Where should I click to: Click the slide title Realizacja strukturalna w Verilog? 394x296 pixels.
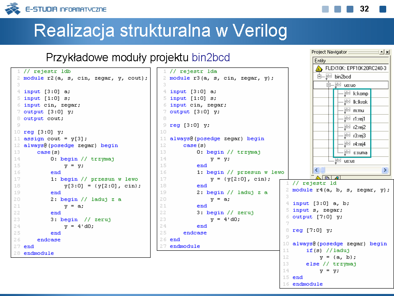(160, 30)
